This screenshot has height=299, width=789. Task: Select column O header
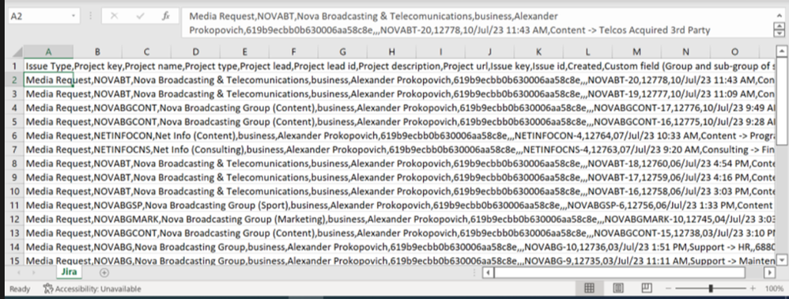[734, 52]
